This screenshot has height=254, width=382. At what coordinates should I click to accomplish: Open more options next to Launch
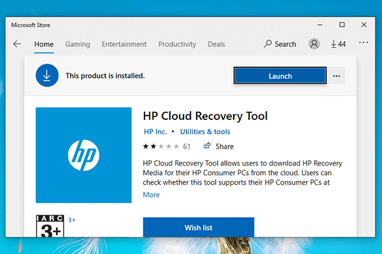coord(336,76)
